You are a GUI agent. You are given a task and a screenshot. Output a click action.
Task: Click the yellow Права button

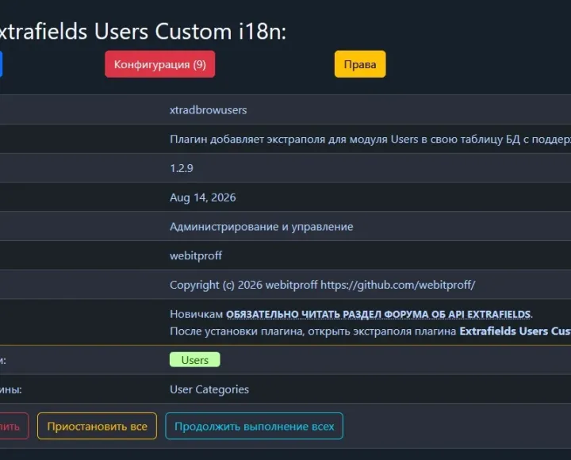coord(360,64)
